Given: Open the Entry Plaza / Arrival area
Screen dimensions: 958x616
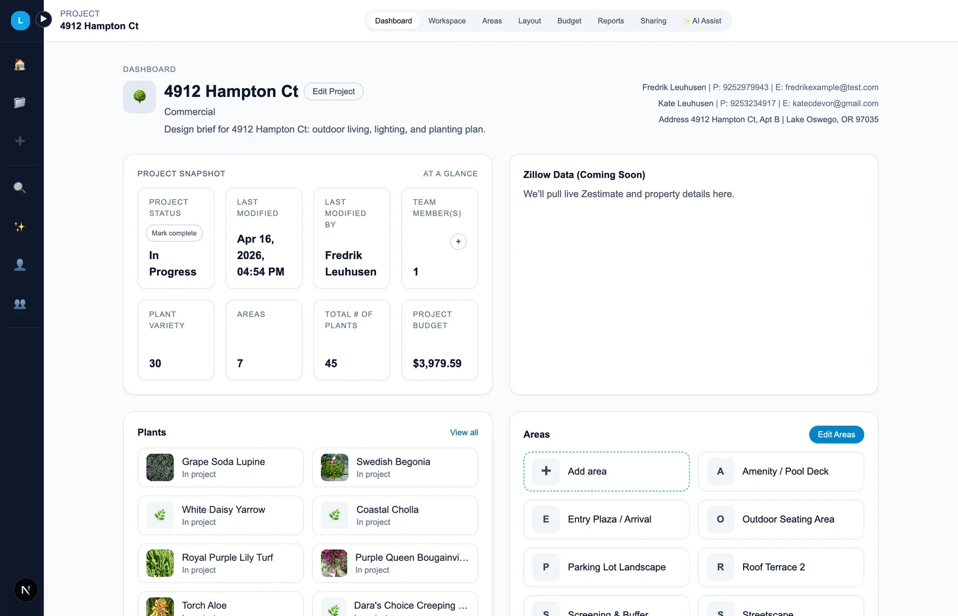Looking at the screenshot, I should pos(607,520).
